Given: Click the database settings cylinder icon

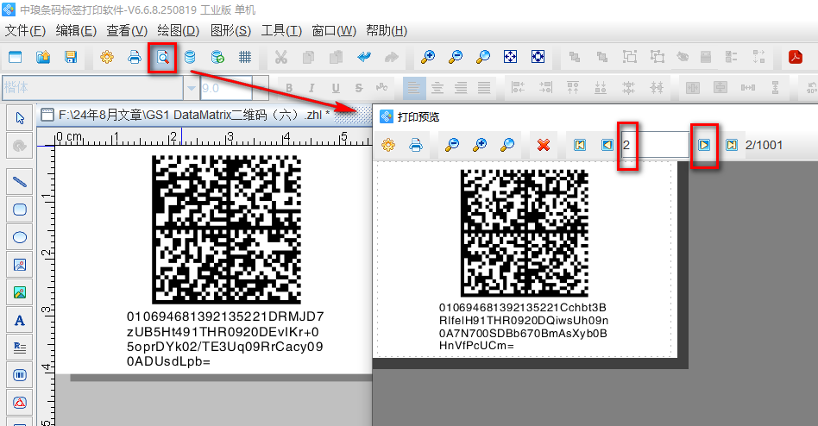Looking at the screenshot, I should coord(190,58).
